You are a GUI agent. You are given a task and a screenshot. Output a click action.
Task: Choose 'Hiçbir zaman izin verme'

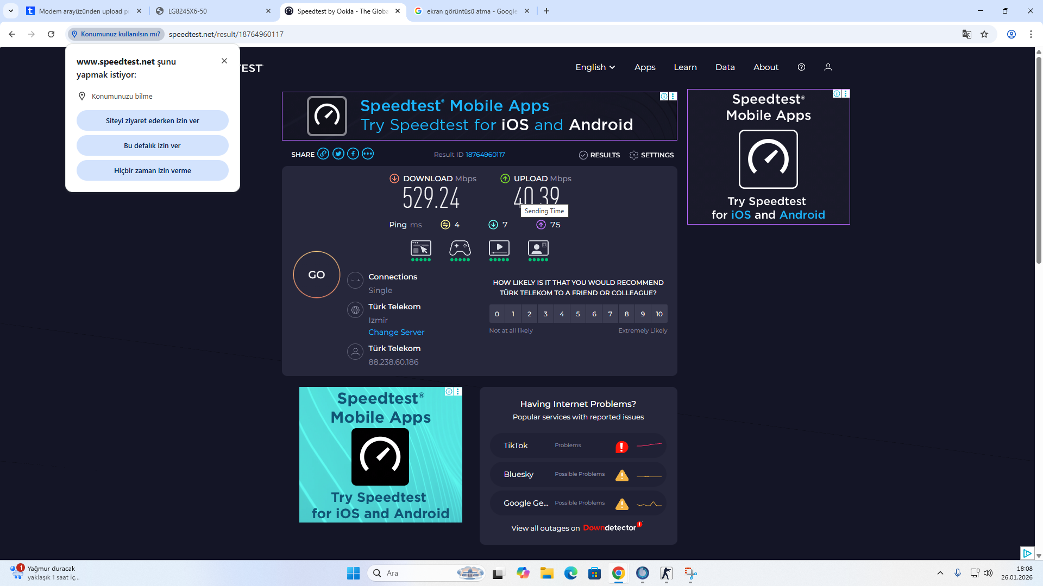153,170
